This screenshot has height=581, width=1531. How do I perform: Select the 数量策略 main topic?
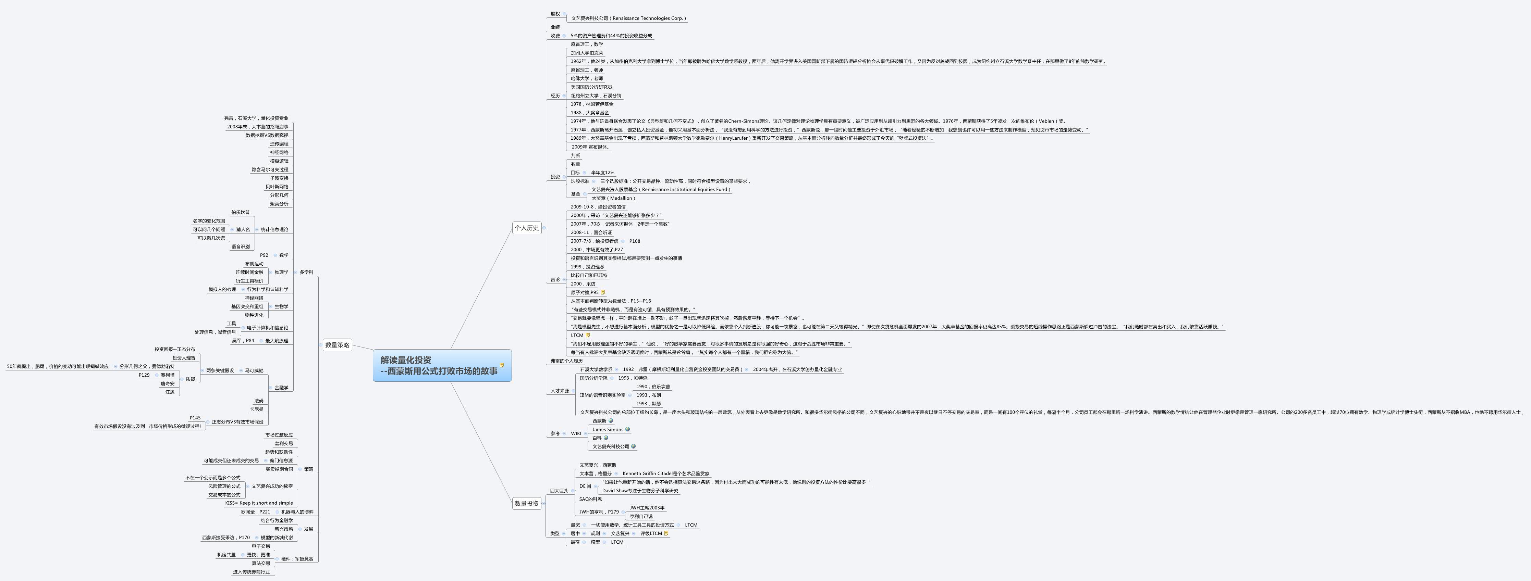(338, 345)
